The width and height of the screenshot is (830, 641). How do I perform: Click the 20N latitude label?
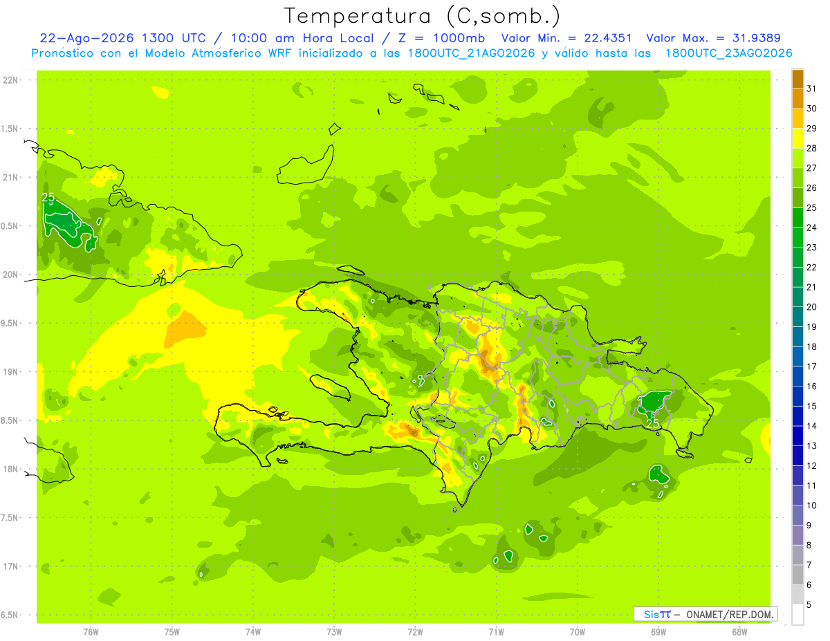[10, 275]
